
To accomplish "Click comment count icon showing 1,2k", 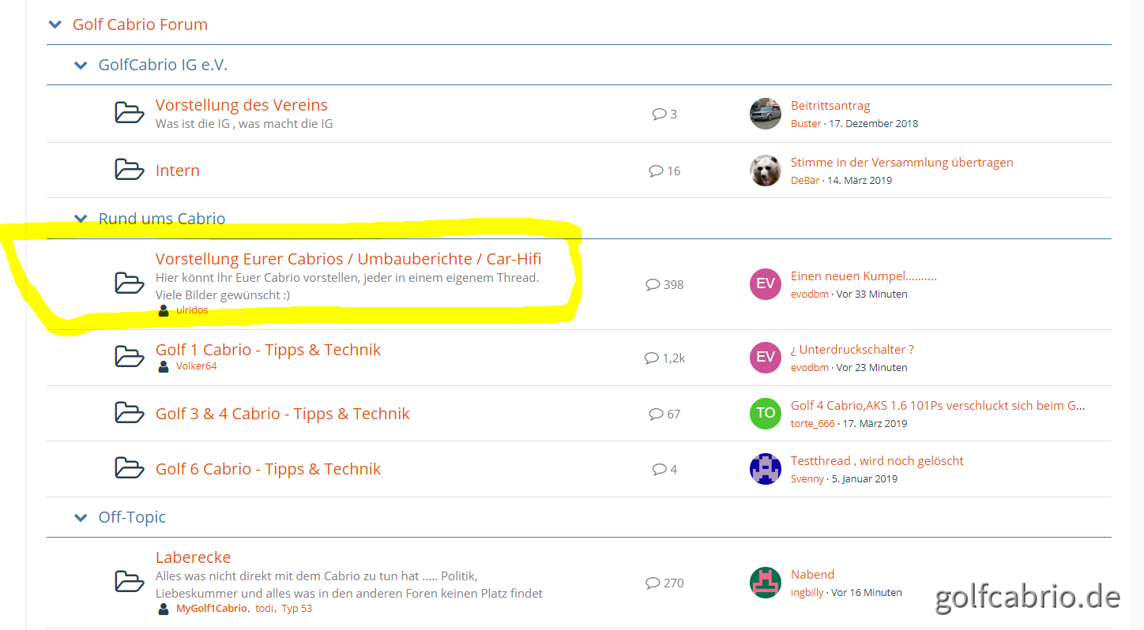I will pos(651,358).
